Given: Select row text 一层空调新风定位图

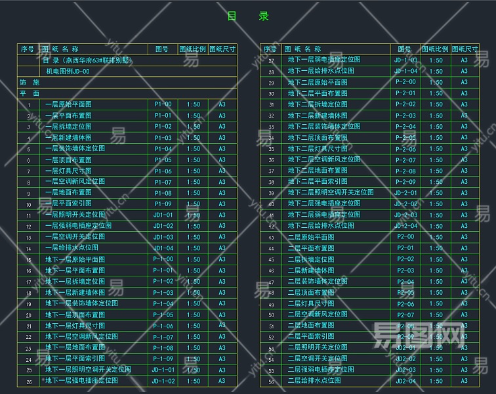Looking at the screenshot, I should click(75, 181).
